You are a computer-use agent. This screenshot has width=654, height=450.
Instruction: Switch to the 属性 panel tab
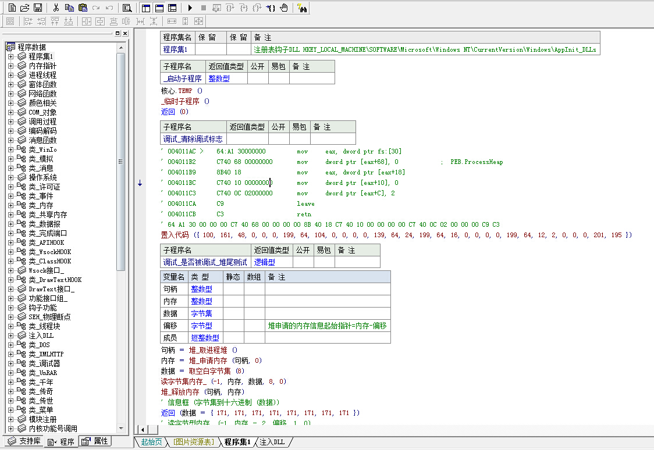click(x=95, y=441)
